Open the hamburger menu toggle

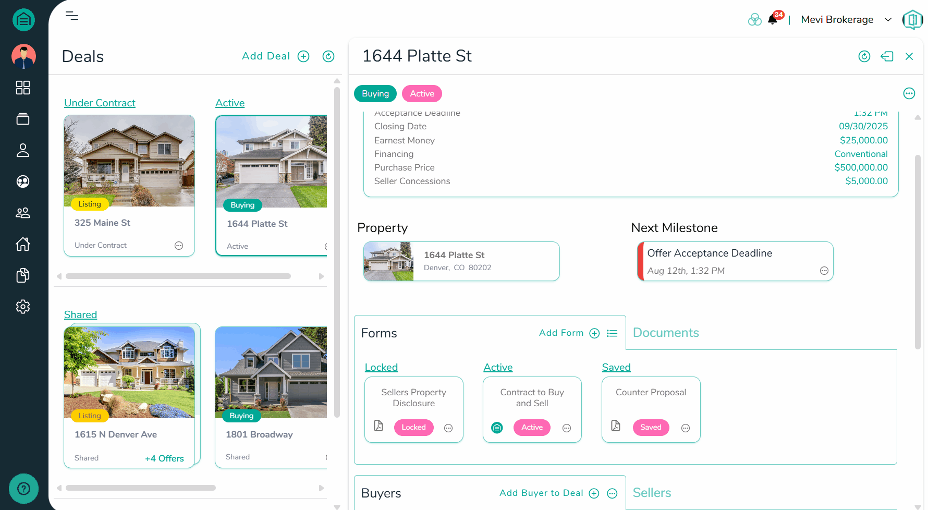pos(72,16)
